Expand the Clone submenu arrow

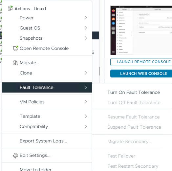86,73
